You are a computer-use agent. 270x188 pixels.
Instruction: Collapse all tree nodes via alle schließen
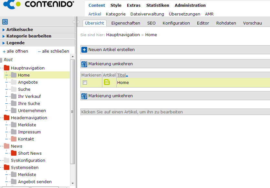tap(54, 51)
